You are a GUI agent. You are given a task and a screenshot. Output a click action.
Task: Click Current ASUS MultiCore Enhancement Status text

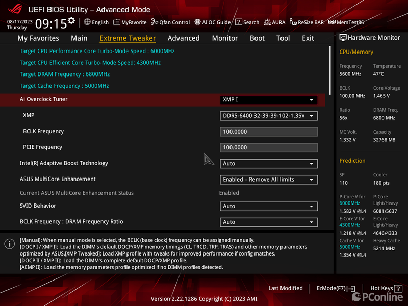pos(77,193)
